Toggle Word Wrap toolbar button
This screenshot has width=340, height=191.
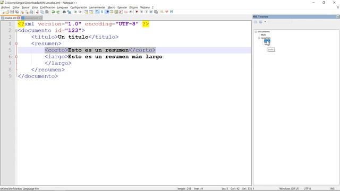tap(97, 12)
